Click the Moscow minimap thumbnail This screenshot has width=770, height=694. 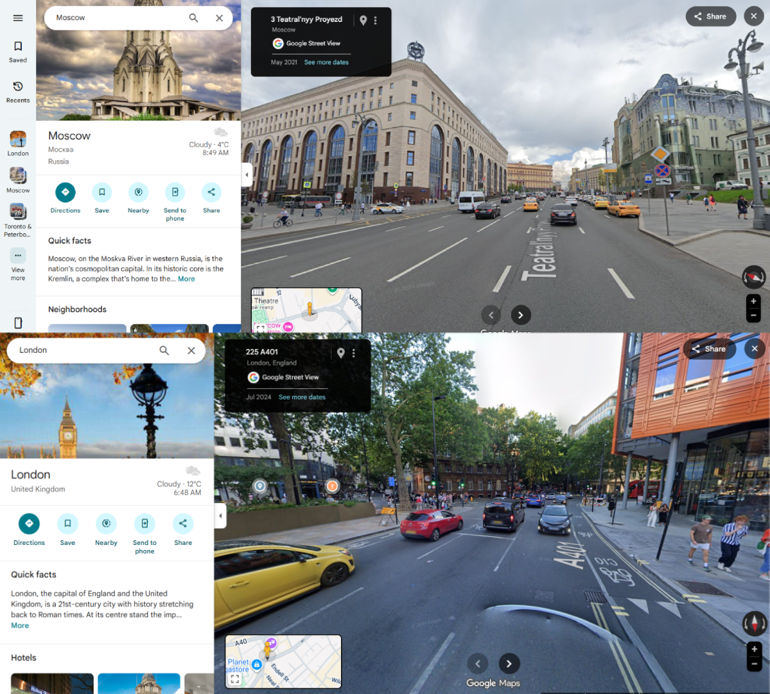point(306,310)
